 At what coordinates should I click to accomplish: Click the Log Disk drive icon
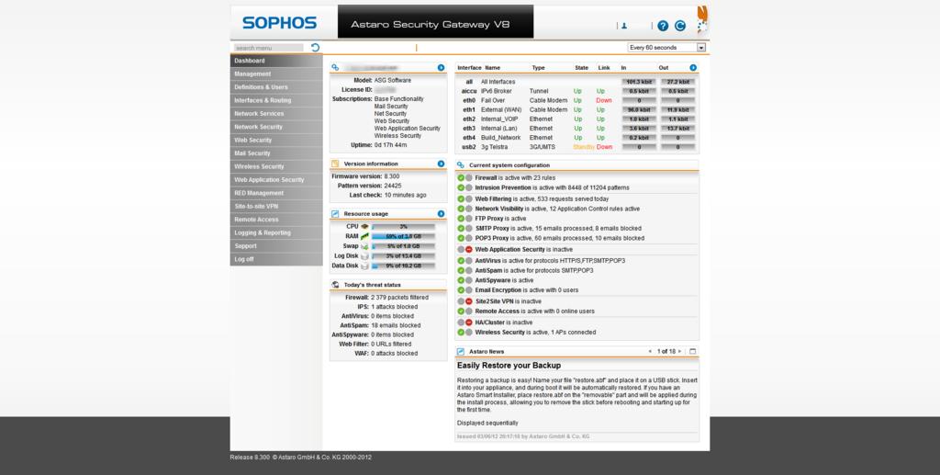[x=364, y=256]
